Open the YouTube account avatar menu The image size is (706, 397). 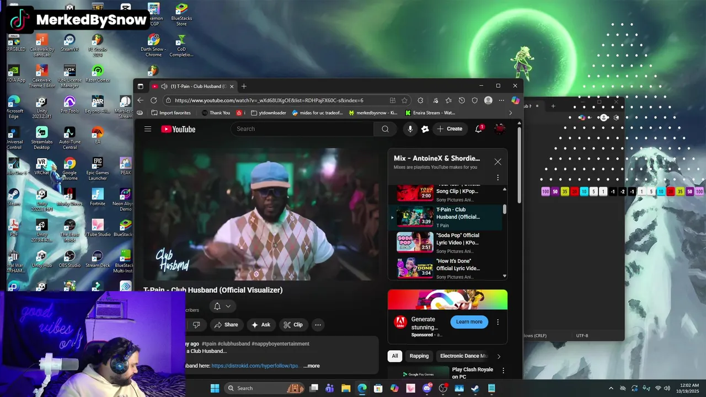[x=500, y=129]
